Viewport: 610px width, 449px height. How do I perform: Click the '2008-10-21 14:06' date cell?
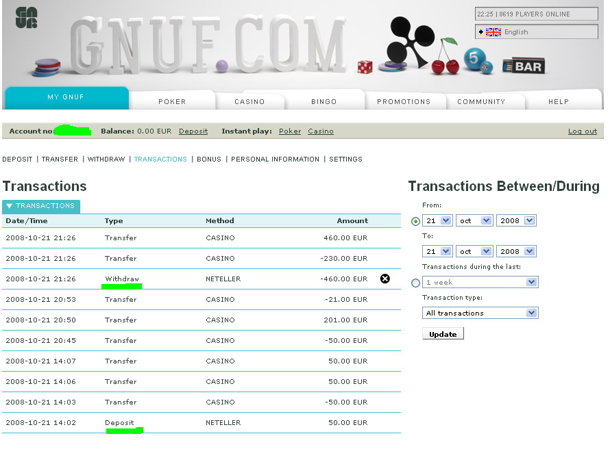click(x=41, y=382)
